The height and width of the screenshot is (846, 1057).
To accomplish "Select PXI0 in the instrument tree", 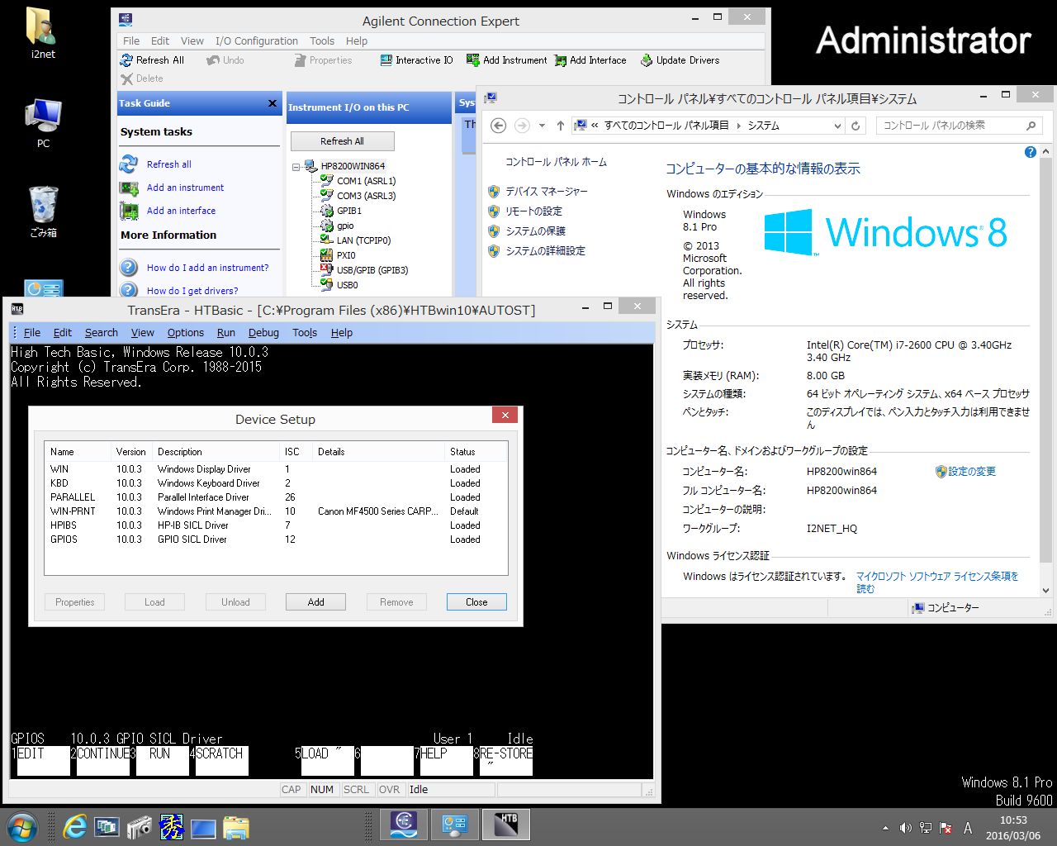I will tap(346, 255).
